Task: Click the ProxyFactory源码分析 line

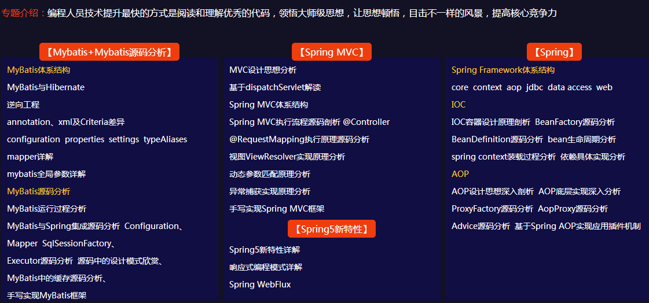Action: click(x=530, y=209)
